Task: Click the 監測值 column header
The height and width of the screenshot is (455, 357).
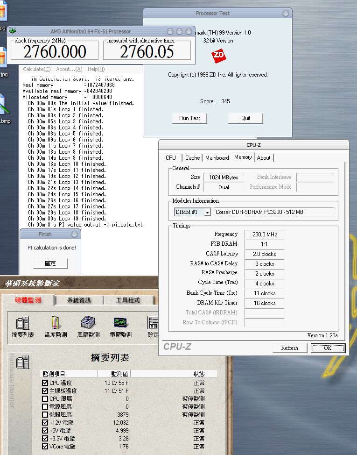Action: [114, 374]
